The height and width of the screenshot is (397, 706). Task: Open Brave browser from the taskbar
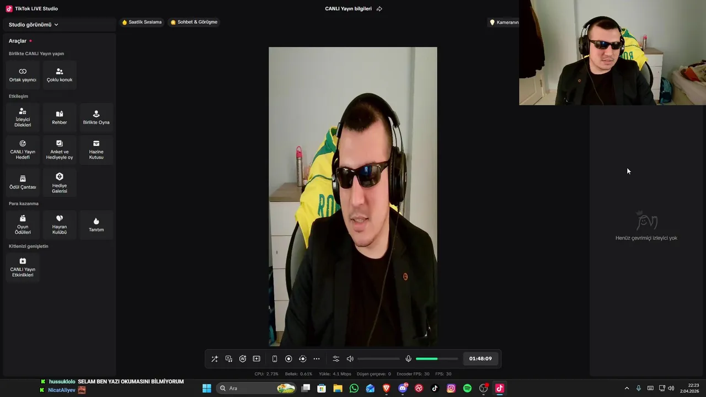tap(386, 389)
